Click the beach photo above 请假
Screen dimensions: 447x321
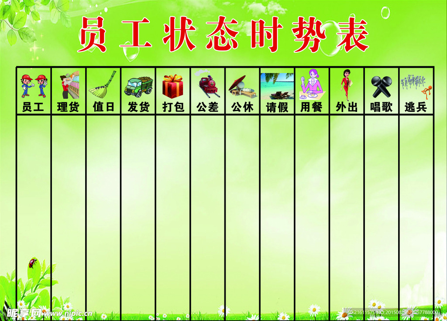tap(277, 86)
